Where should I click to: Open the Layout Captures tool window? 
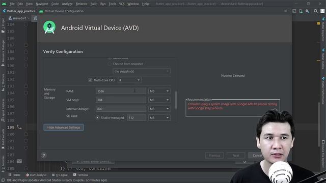click(x=3, y=110)
